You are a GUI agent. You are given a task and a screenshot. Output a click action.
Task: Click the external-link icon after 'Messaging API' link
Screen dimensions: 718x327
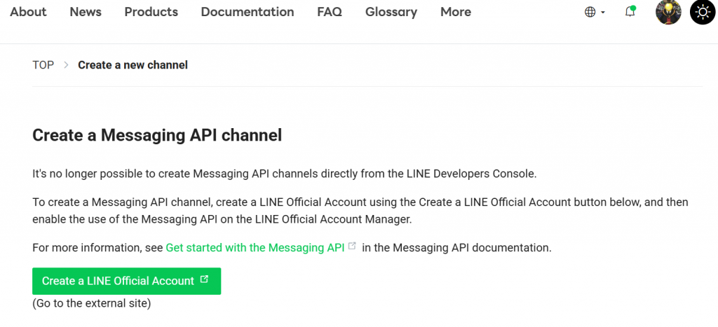click(x=352, y=246)
